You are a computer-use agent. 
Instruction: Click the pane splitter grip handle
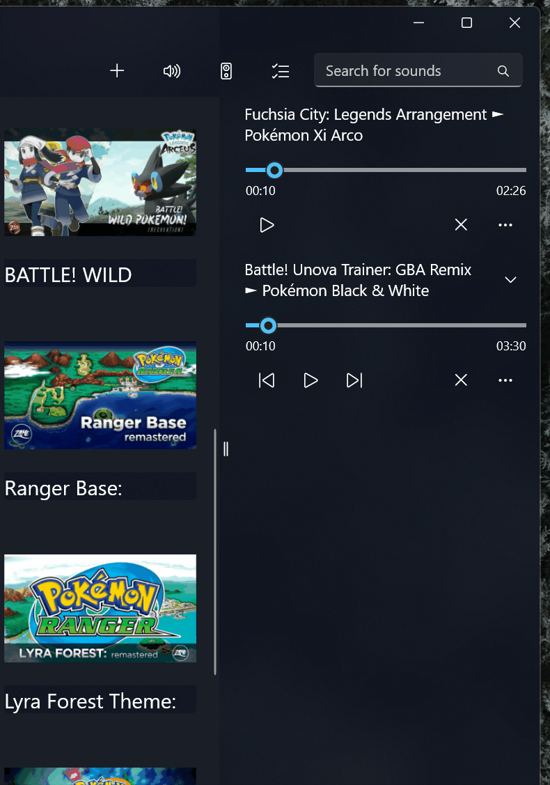click(226, 449)
